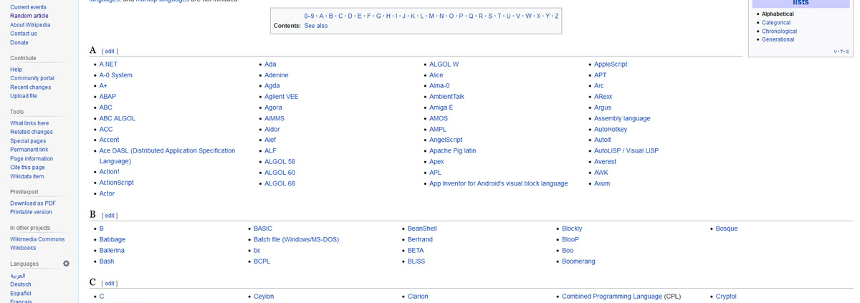Edit section A
Viewport: 860px width, 303px height.
tap(110, 52)
